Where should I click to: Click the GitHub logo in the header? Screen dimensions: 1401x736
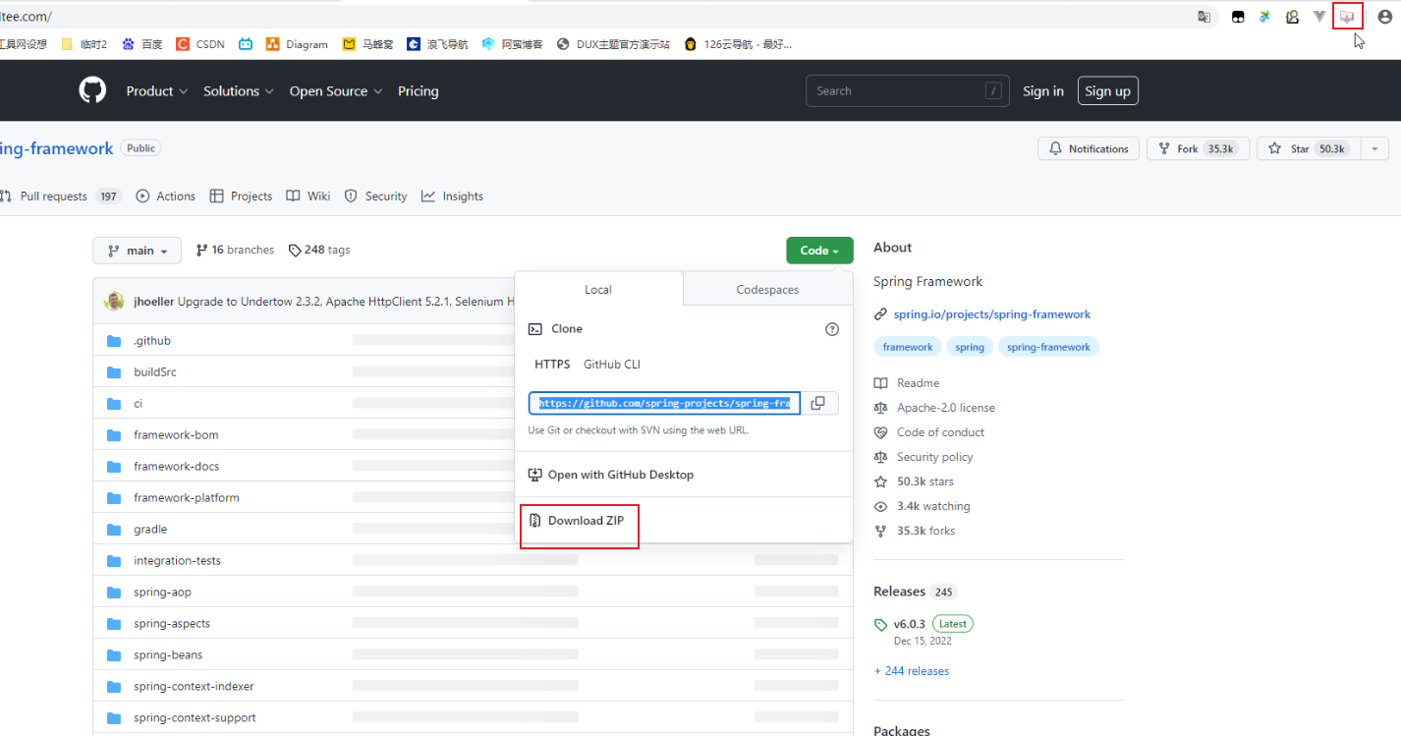(92, 90)
